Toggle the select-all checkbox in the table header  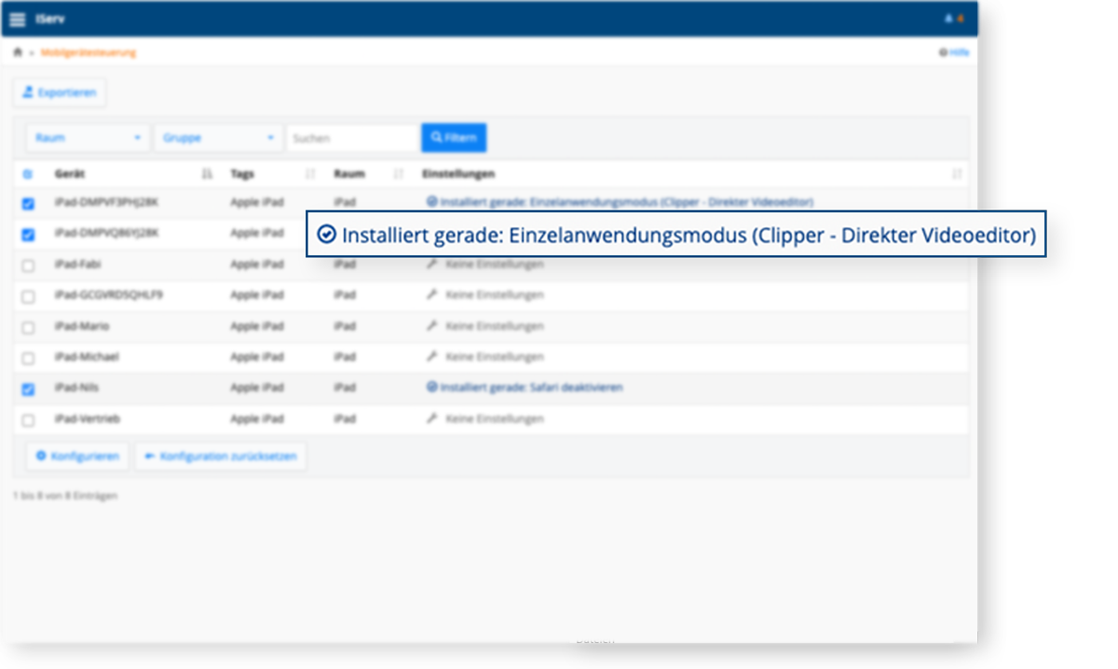pyautogui.click(x=27, y=174)
